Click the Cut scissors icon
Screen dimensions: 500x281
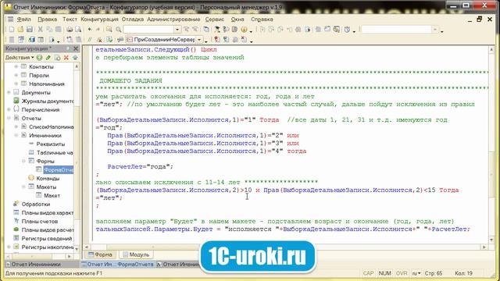pyautogui.click(x=41, y=30)
